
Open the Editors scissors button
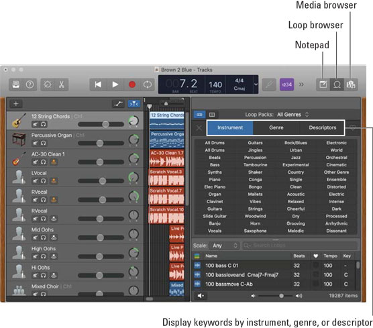[x=62, y=85]
